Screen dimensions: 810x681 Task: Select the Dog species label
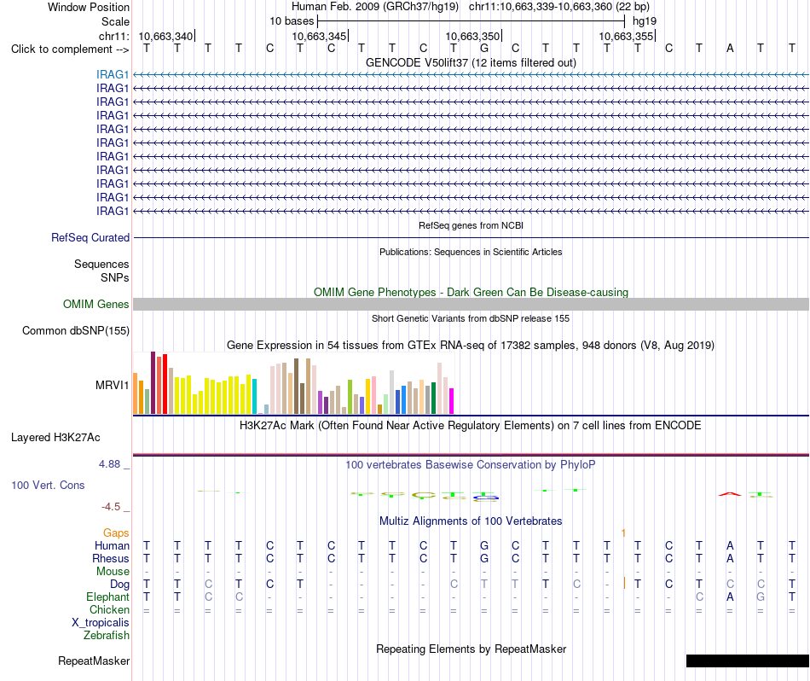coord(120,585)
